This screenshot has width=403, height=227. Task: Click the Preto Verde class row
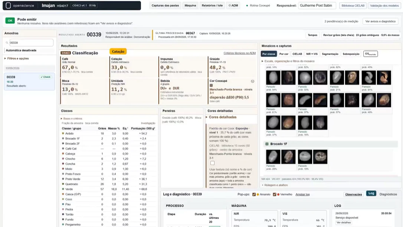108,179
